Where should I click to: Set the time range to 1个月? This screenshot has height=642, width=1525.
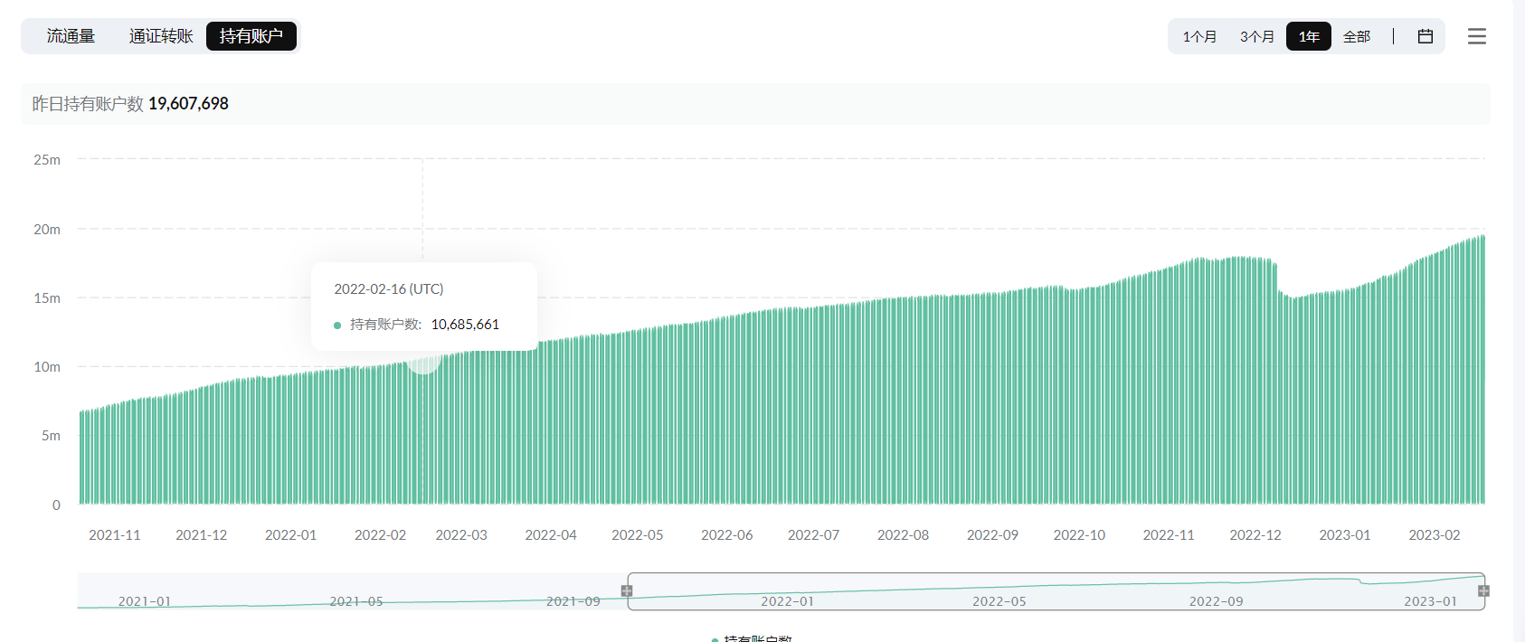point(1199,36)
